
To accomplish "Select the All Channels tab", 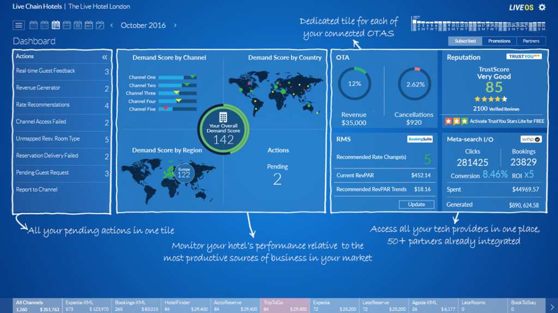I will (x=38, y=305).
